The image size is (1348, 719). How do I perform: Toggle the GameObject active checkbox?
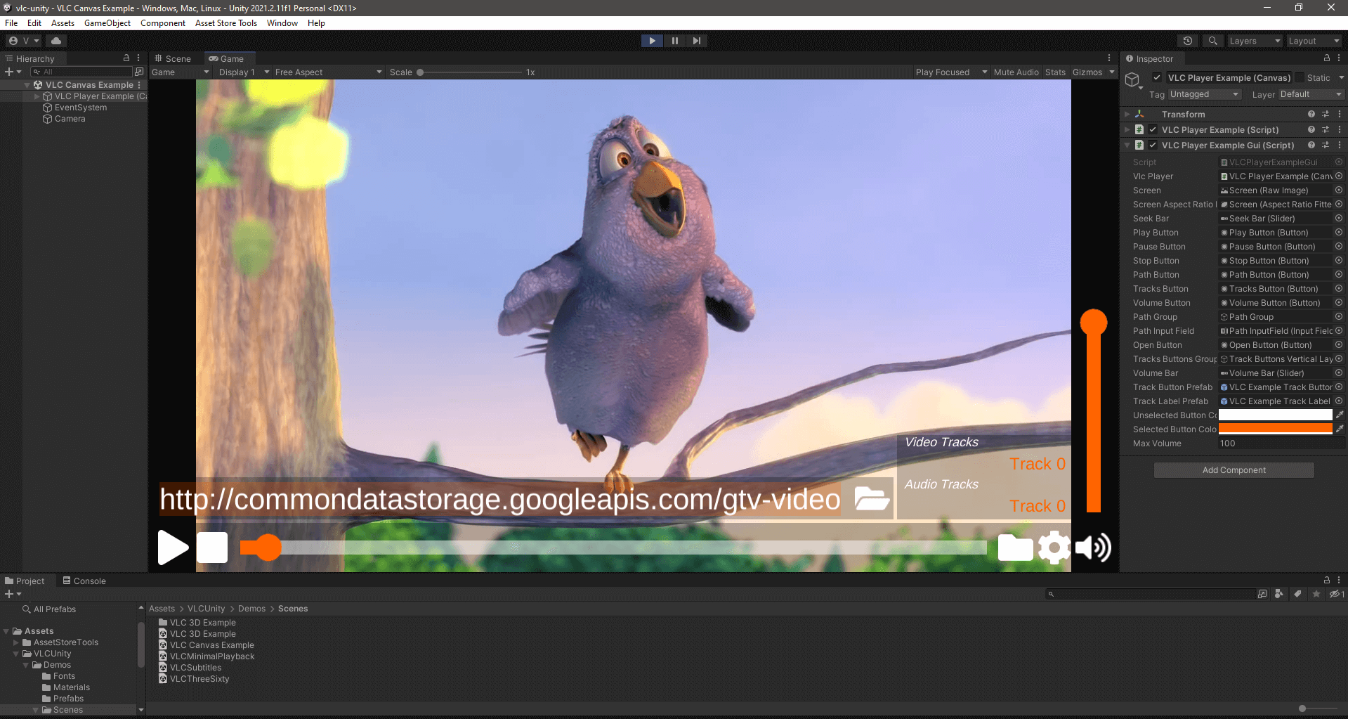[x=1156, y=77]
